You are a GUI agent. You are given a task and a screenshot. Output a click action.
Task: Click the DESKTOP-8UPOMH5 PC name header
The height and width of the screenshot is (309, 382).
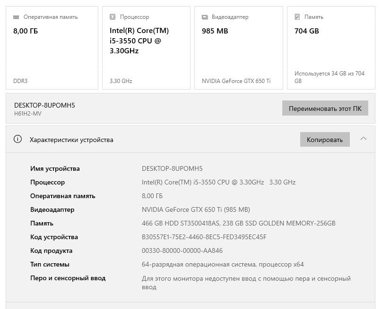(44, 105)
